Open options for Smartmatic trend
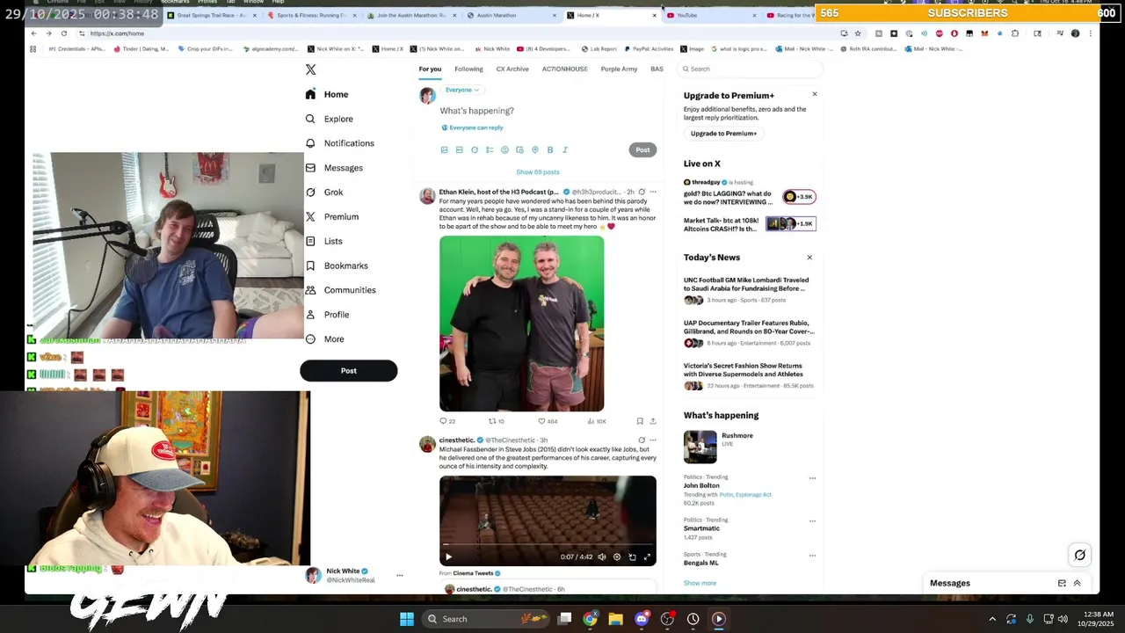 coord(812,520)
